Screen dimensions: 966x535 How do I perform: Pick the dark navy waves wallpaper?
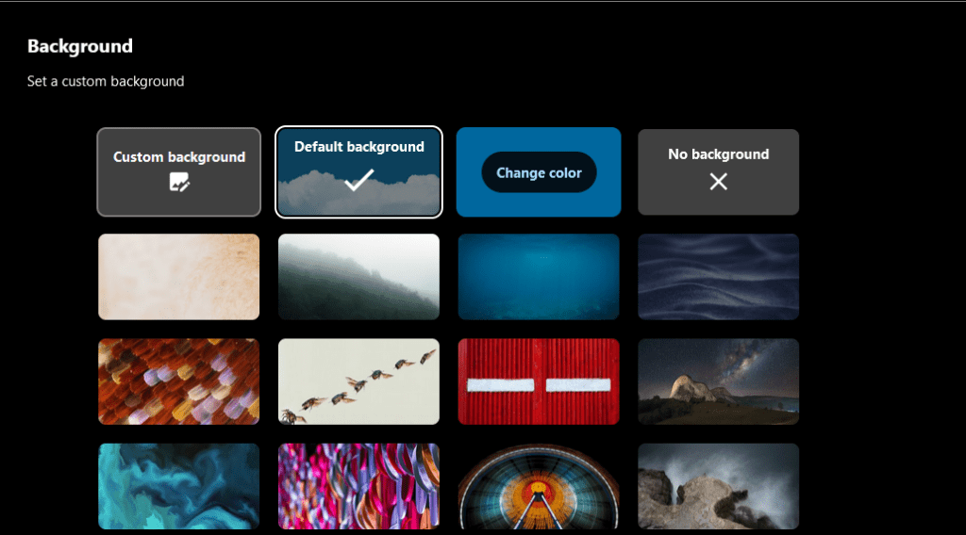click(x=718, y=277)
